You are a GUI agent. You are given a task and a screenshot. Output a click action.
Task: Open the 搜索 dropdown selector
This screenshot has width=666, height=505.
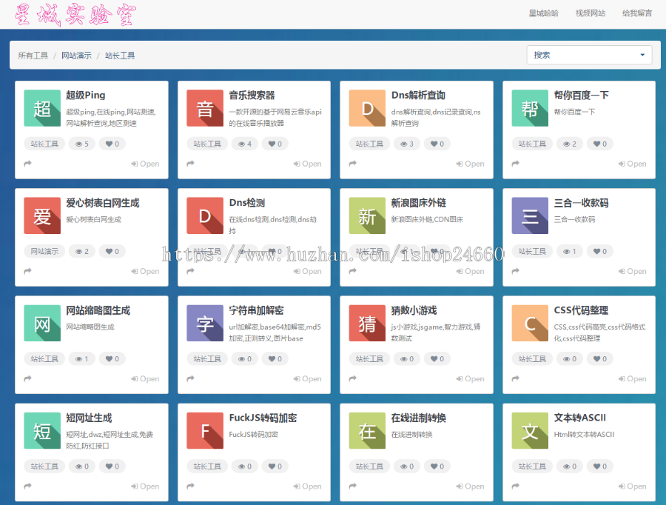(589, 55)
